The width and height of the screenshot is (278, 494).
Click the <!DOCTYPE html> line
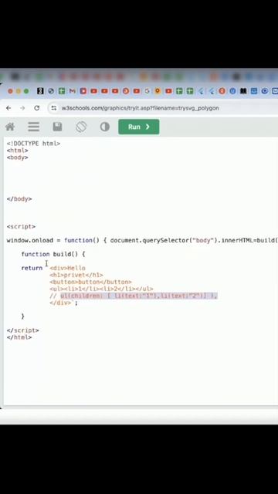point(33,144)
